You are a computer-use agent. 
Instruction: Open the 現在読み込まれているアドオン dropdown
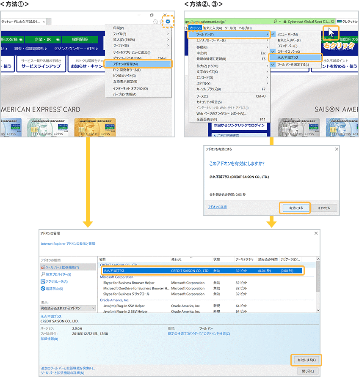(x=68, y=308)
